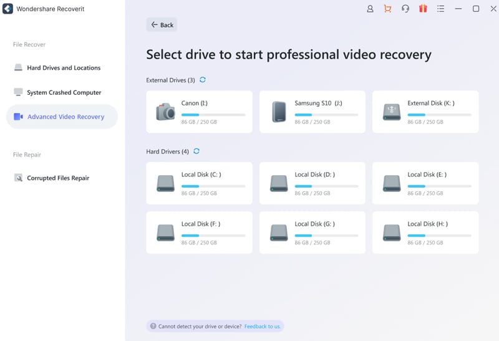Select the Local Disk (G:) drive name
This screenshot has width=499, height=341.
pos(315,224)
